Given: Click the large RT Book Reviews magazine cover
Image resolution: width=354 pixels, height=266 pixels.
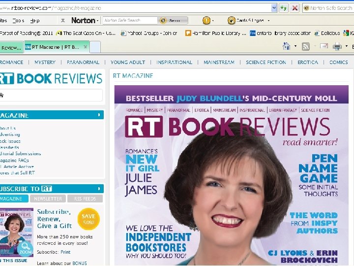Looking at the screenshot, I should pos(232,175).
